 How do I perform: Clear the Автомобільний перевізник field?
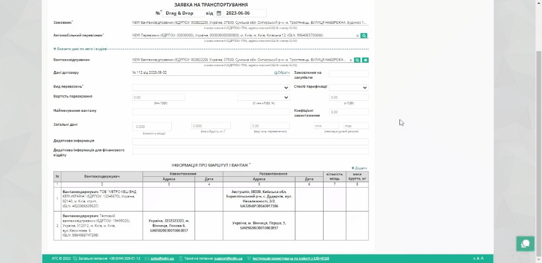357,35
